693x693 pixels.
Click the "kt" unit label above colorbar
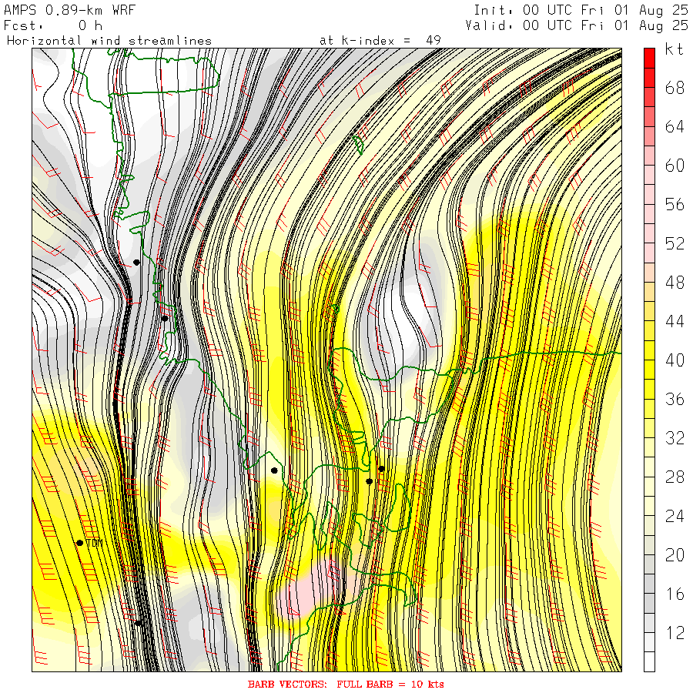point(674,49)
